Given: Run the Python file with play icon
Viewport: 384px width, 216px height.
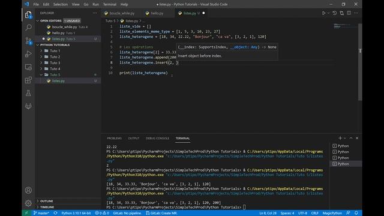Looking at the screenshot, I should pyautogui.click(x=324, y=13).
